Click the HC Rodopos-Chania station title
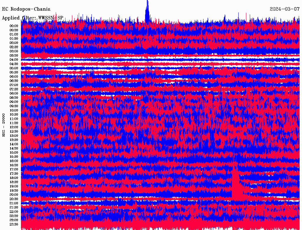 (26, 9)
